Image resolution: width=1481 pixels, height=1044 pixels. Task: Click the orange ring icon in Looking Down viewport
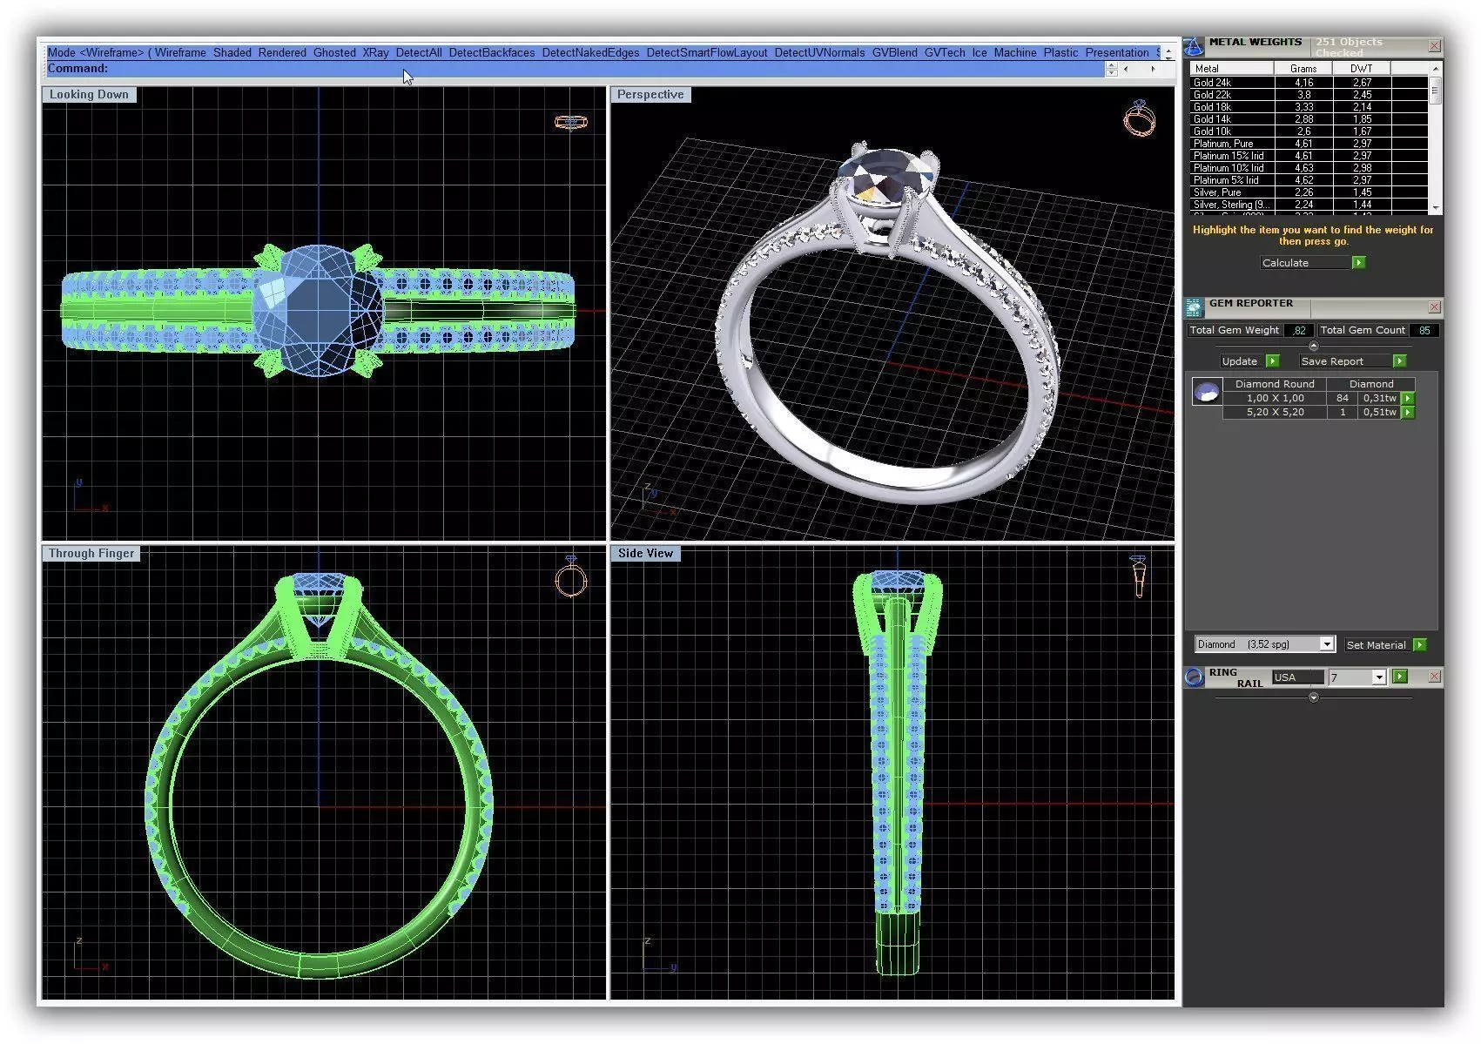(x=571, y=122)
